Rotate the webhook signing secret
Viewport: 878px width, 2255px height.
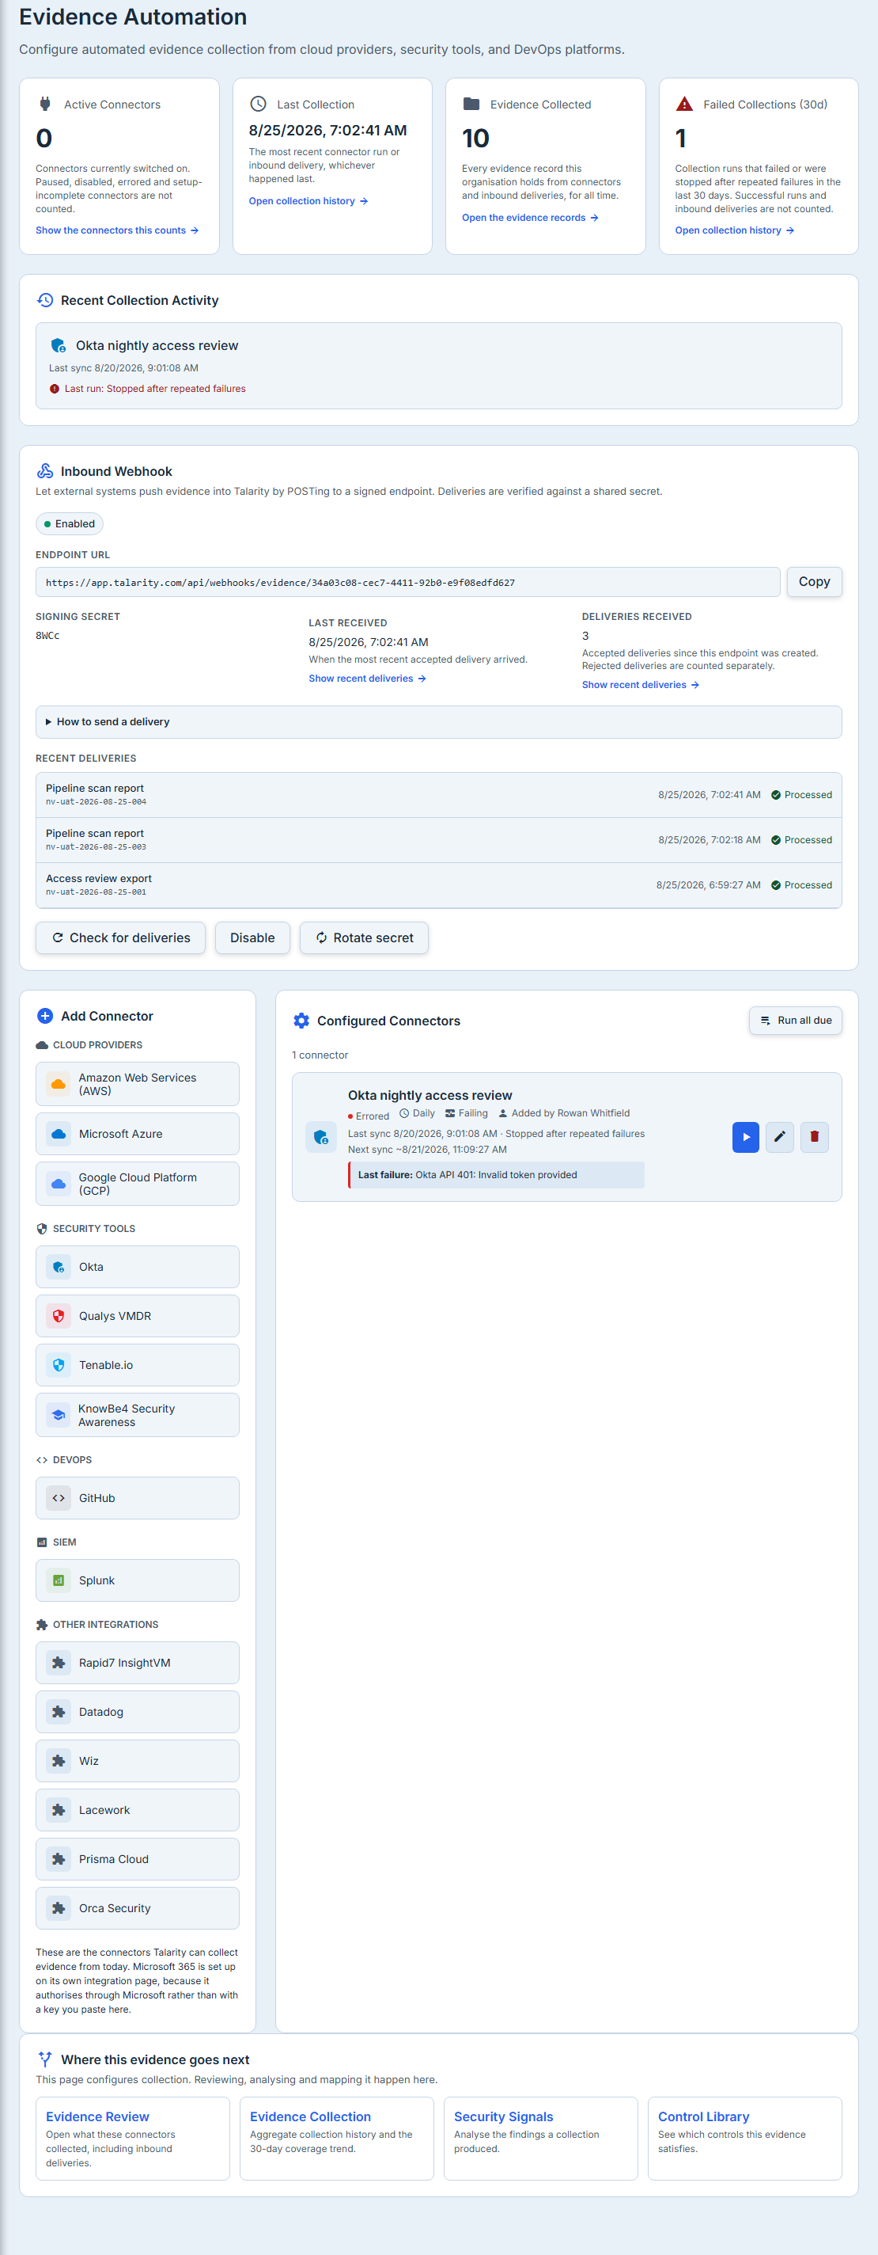click(364, 937)
